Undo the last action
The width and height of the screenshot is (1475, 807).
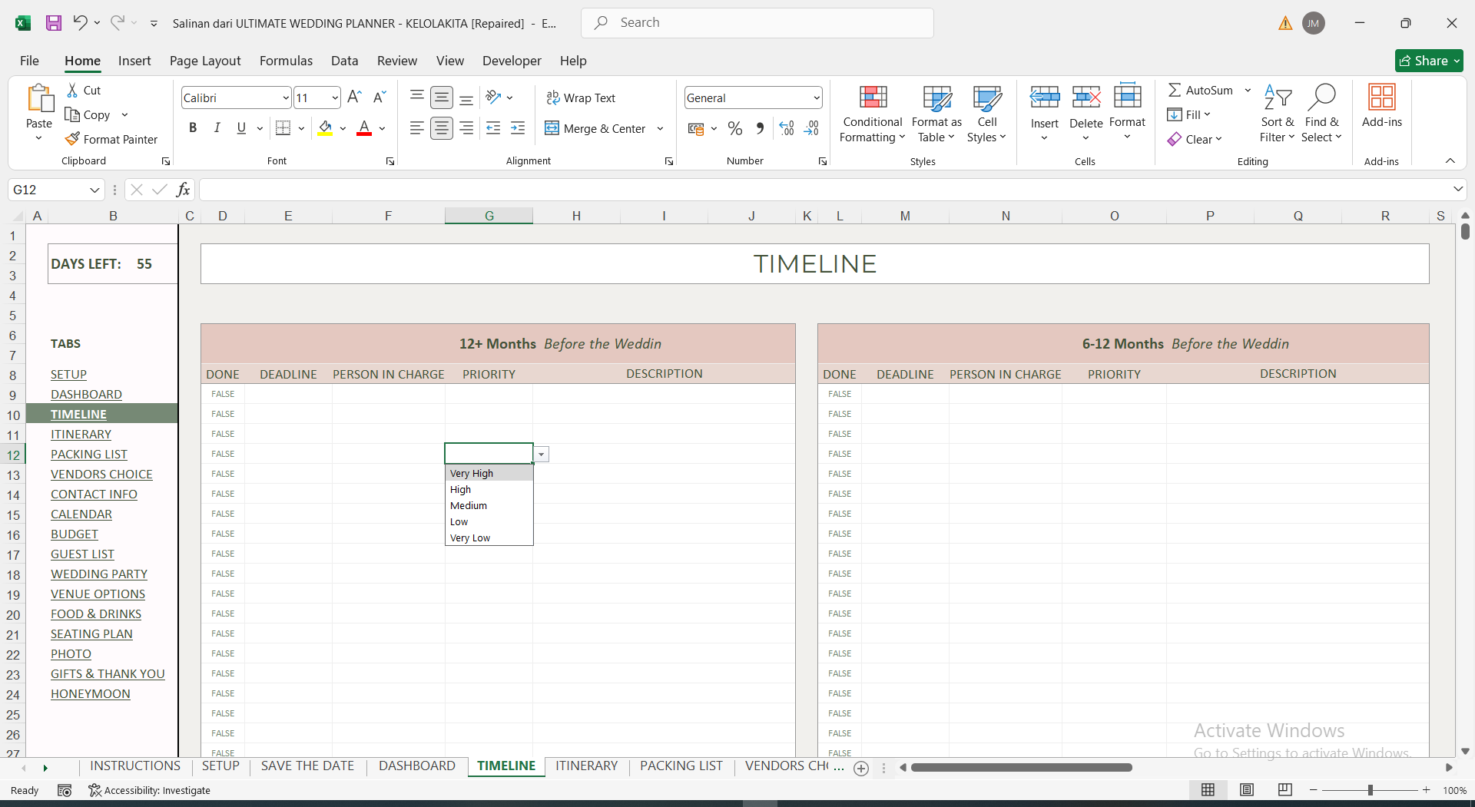coord(80,23)
